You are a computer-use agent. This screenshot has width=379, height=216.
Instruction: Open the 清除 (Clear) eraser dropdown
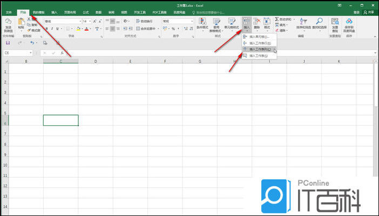[282, 30]
